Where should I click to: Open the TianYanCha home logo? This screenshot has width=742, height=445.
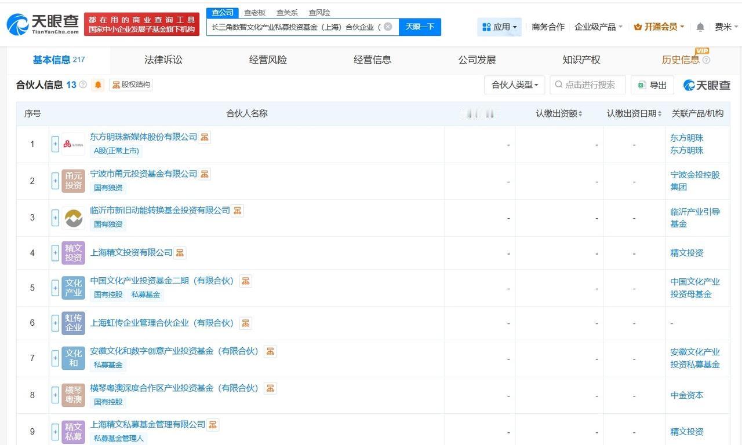pyautogui.click(x=43, y=24)
